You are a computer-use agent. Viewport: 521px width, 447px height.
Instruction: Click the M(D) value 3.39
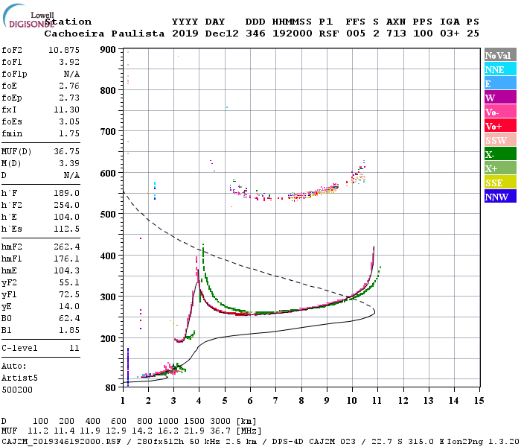[x=69, y=163]
